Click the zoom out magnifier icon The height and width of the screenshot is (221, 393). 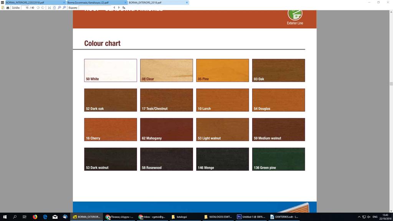pyautogui.click(x=59, y=8)
